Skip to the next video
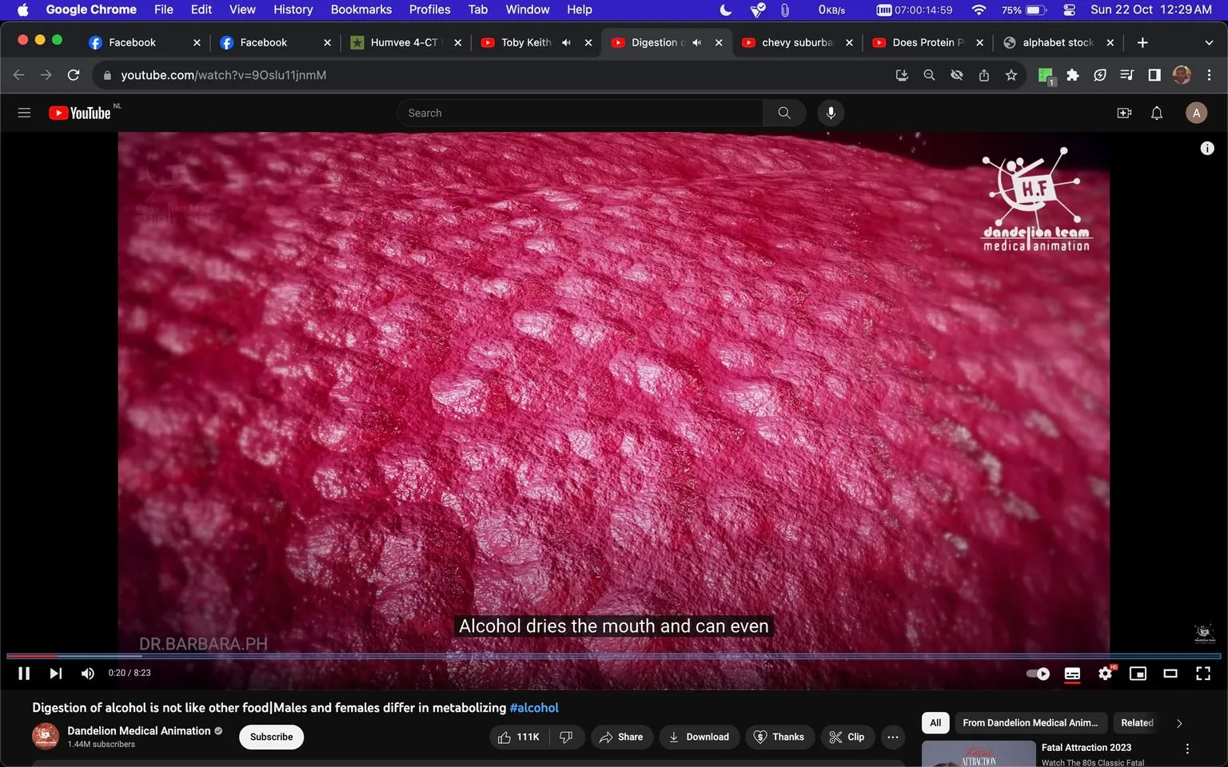The width and height of the screenshot is (1228, 767). pos(55,674)
